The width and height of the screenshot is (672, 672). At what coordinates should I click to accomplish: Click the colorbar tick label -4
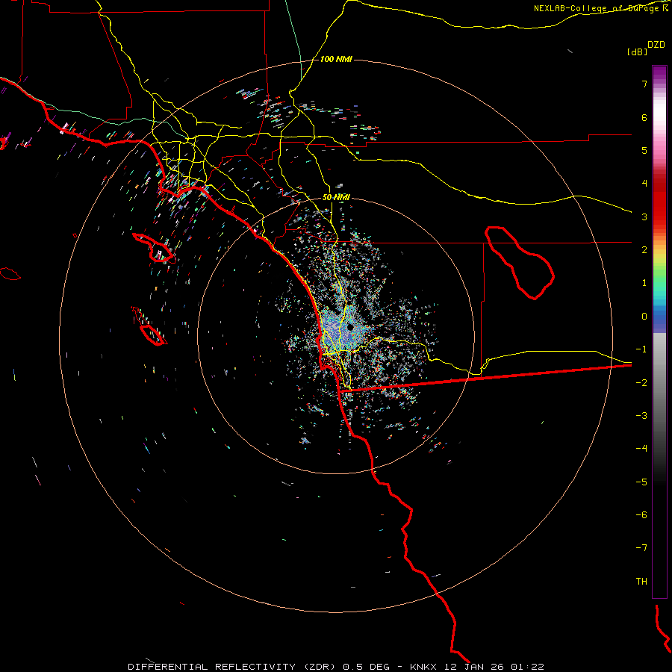641,449
